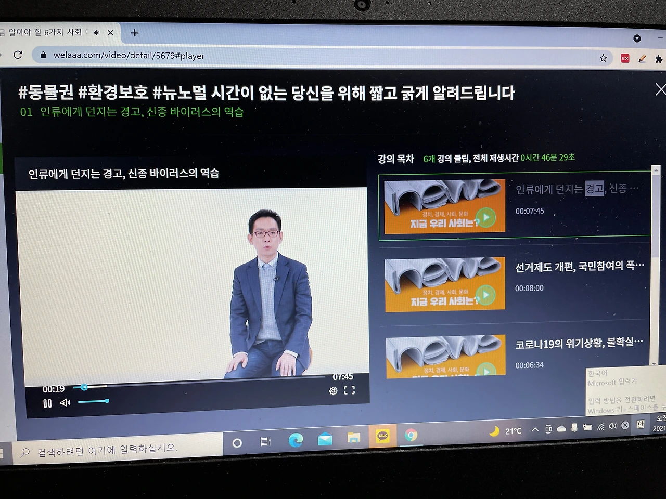
Task: Open the red EX extension
Action: [625, 58]
